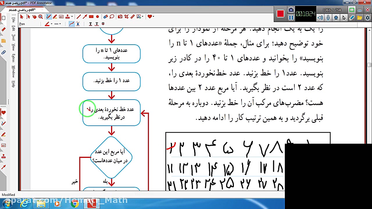Open the line width dropdown
372x209 pixels.
pyautogui.click(x=60, y=24)
